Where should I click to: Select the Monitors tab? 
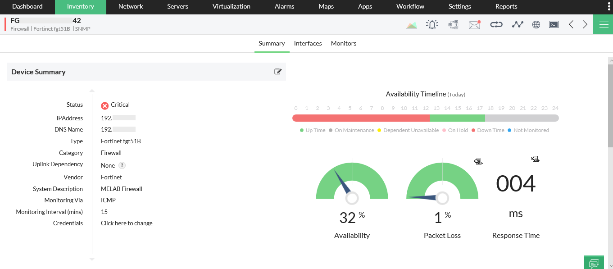343,43
